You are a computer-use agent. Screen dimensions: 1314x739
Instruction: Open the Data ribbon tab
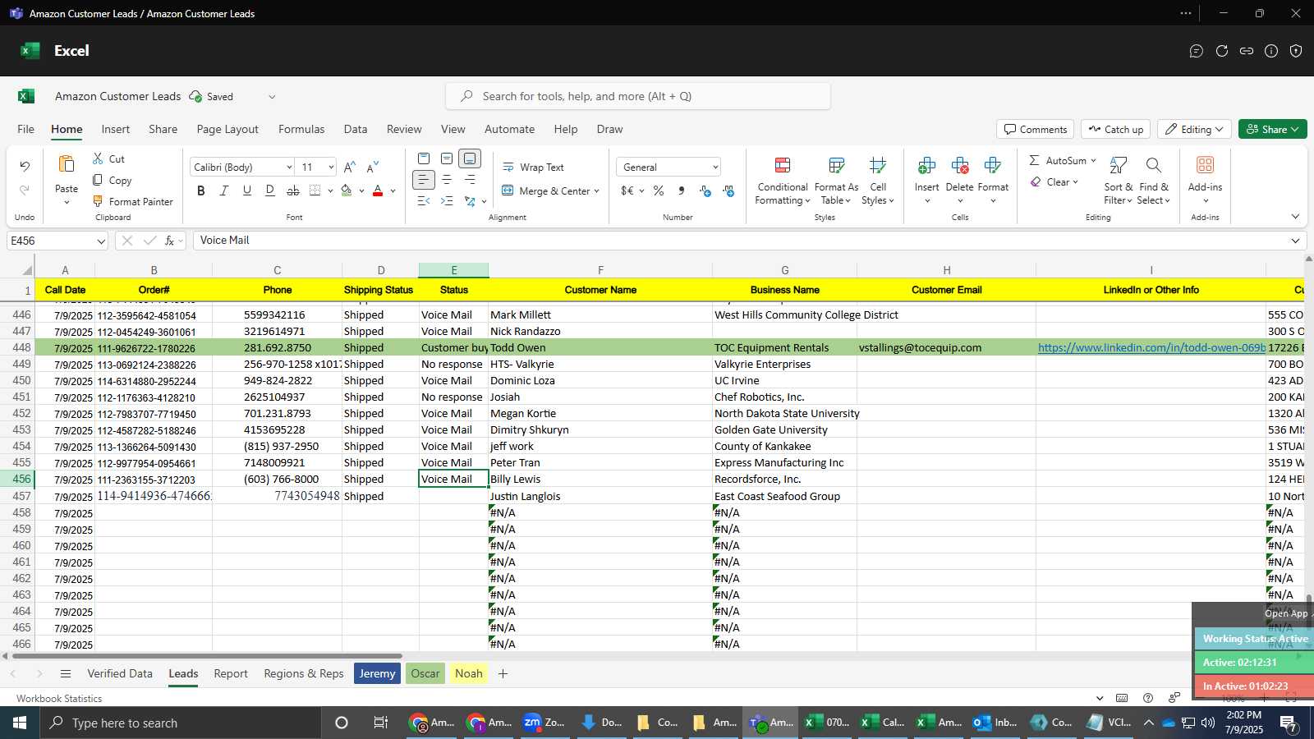click(356, 129)
